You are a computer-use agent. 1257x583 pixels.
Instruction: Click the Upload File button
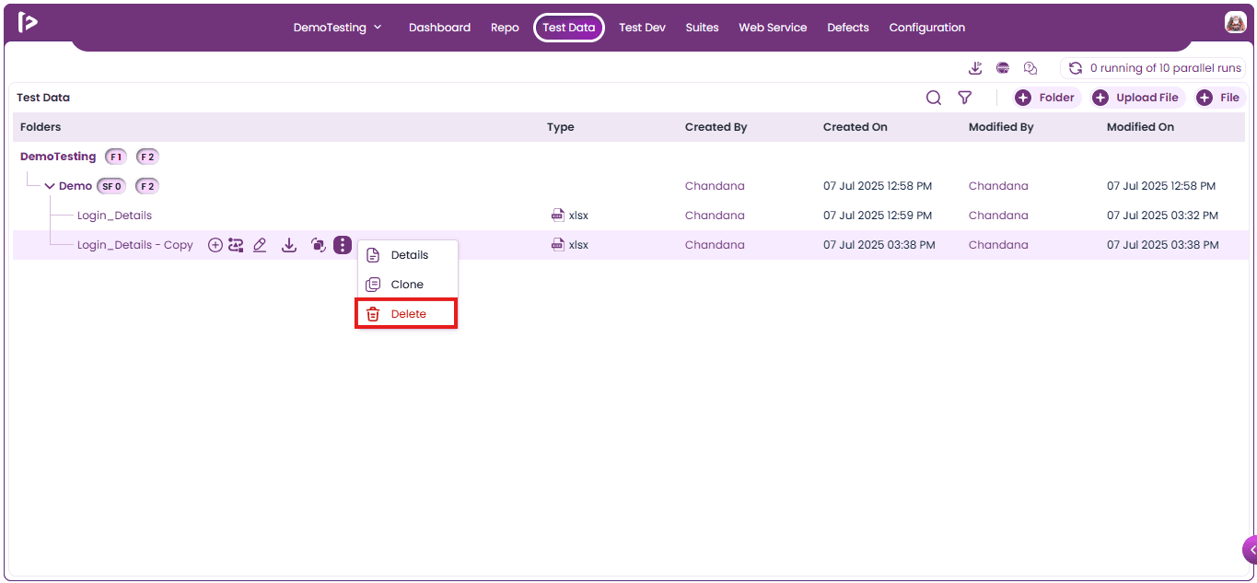(x=1138, y=98)
